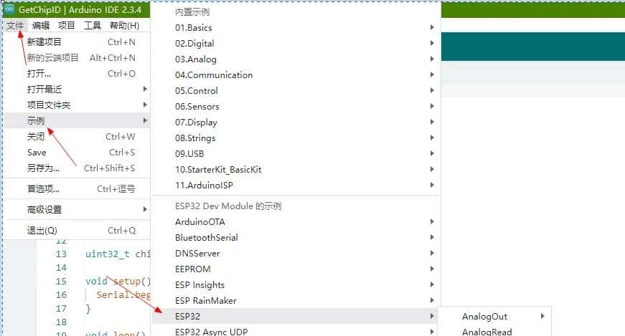Open 07.Display examples submenu
This screenshot has width=625, height=336.
[296, 122]
